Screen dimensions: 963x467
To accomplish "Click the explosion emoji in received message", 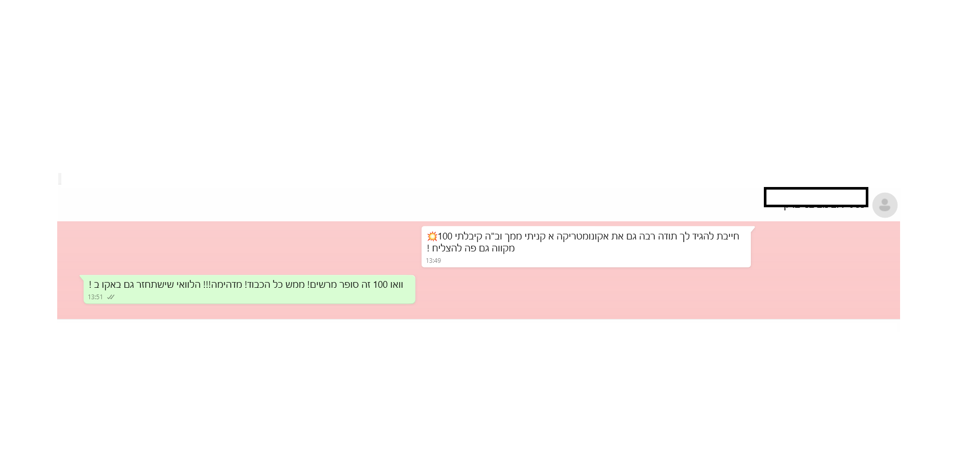I will point(432,236).
